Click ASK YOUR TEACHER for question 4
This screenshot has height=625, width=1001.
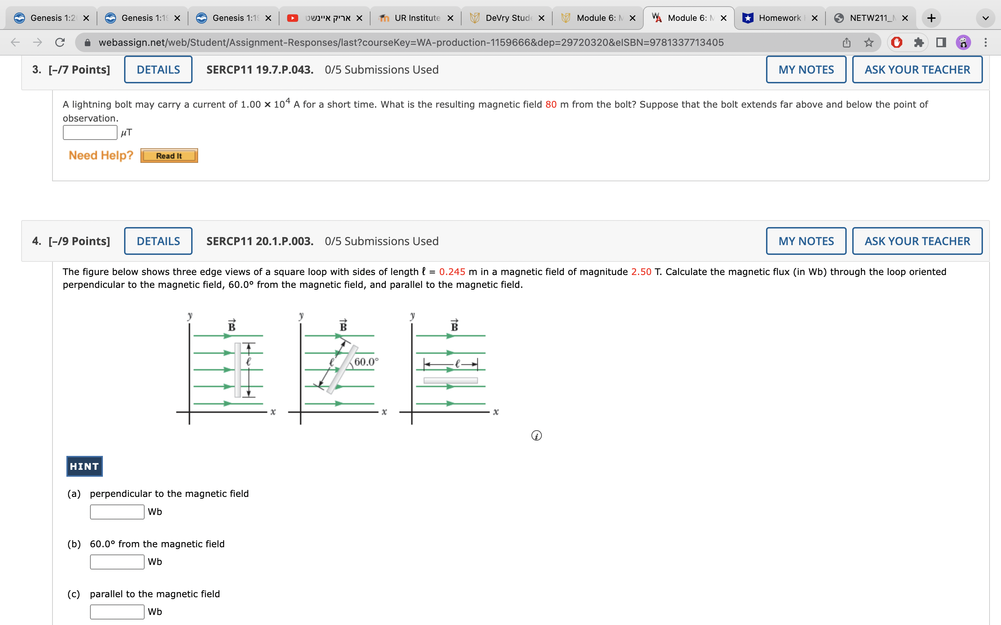tap(916, 241)
